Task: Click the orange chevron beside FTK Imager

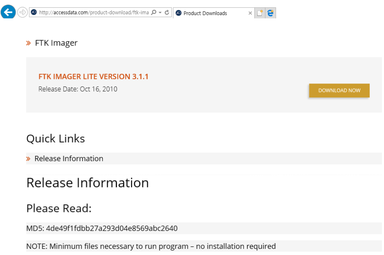Action: [x=28, y=43]
